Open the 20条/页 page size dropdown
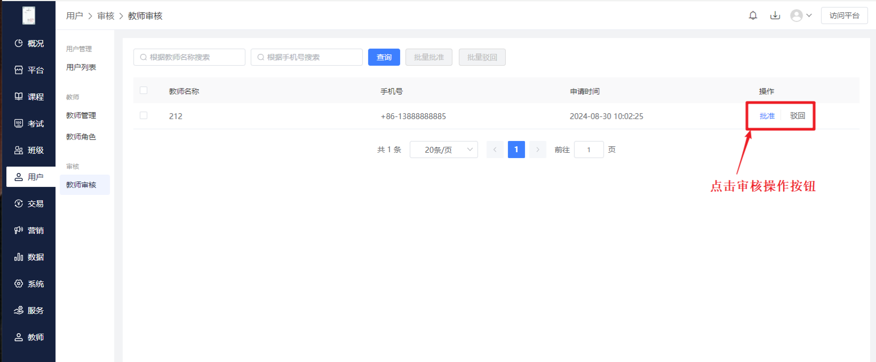Screen dimensions: 876x362 click(x=444, y=149)
